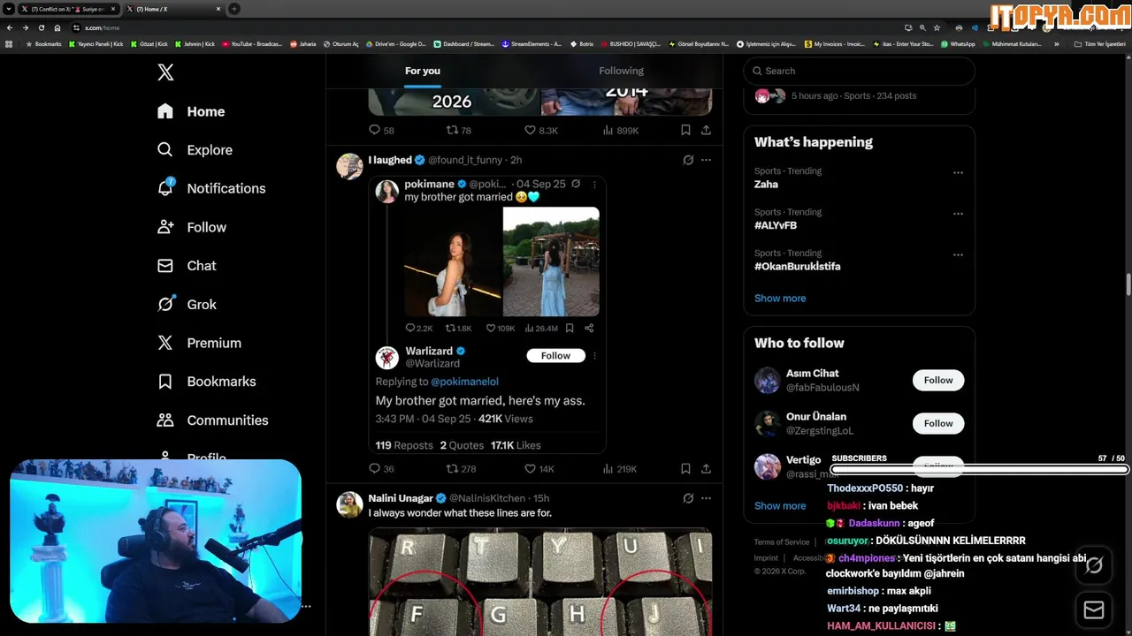Open the I laughed profile avatar
The width and height of the screenshot is (1132, 636).
pyautogui.click(x=349, y=166)
